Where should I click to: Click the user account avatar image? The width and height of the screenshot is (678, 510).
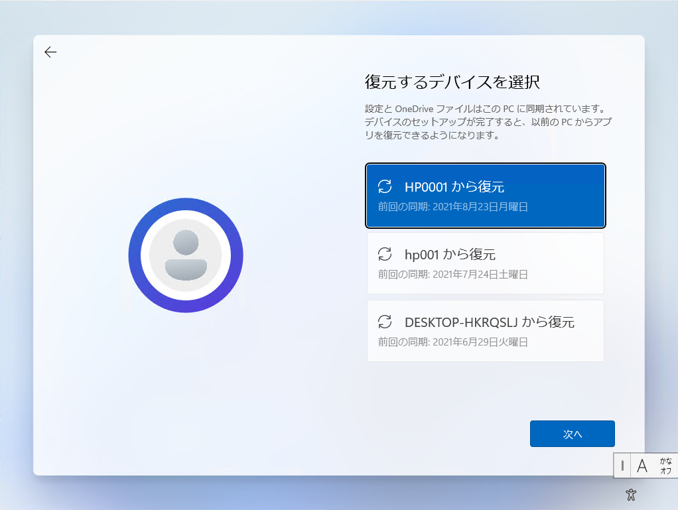(186, 255)
